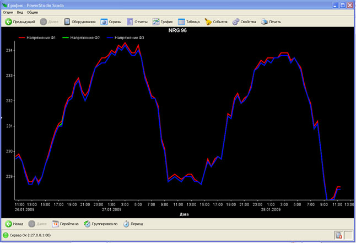Screen dimensions: 356x243
Task: Click the empty status bar box at far right
Action: click(x=348, y=235)
